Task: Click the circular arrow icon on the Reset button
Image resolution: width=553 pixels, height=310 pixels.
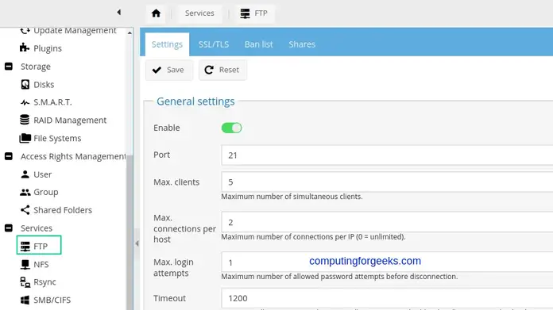Action: 209,70
